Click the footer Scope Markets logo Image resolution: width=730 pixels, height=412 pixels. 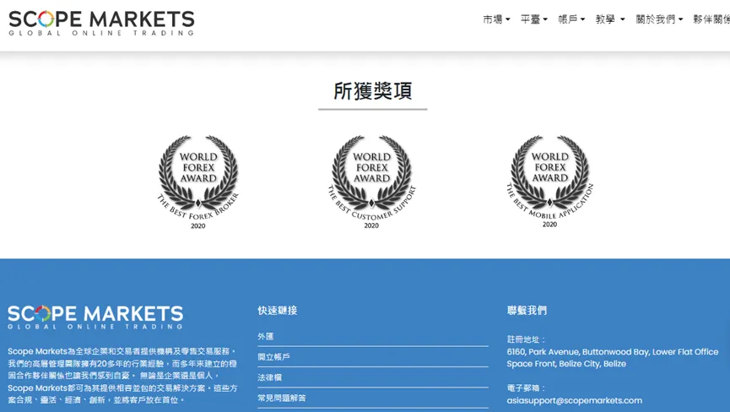coord(95,317)
